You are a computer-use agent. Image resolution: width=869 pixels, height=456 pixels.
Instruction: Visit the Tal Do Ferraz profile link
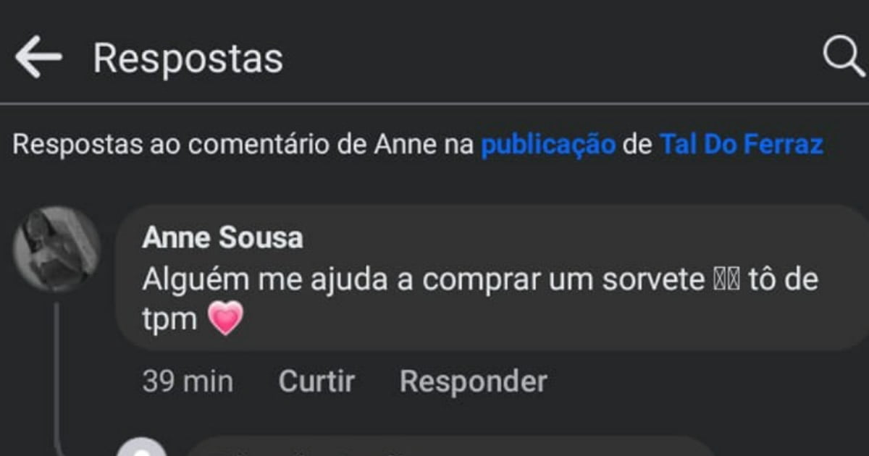click(741, 145)
